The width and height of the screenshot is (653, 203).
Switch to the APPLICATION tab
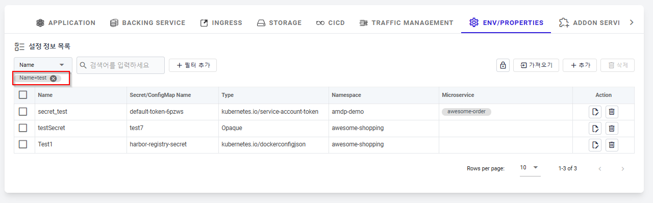66,23
